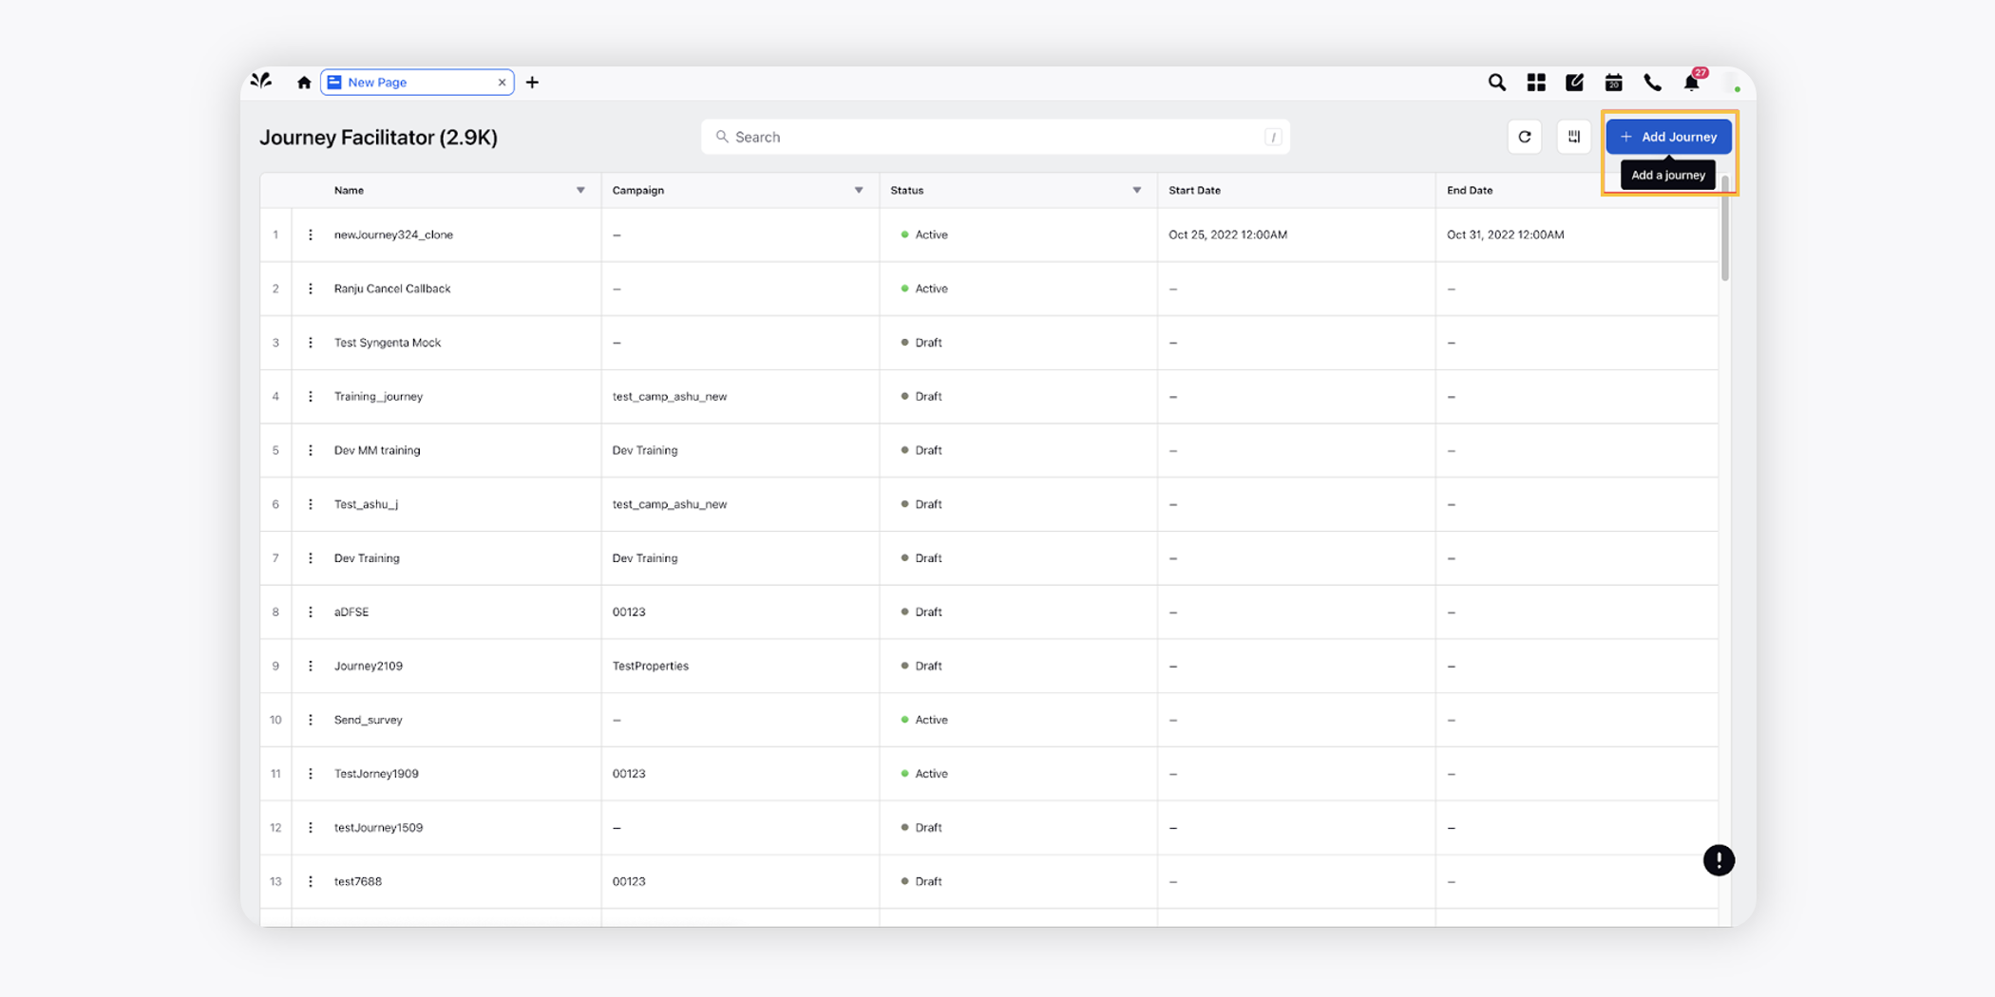Click the End Date column header
This screenshot has width=1995, height=997.
click(1470, 190)
